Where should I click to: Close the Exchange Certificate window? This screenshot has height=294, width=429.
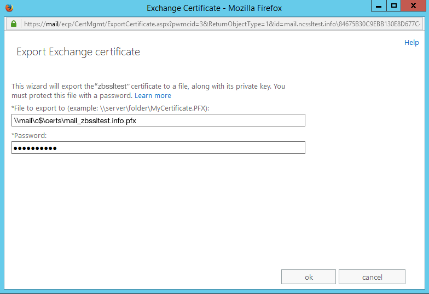tap(413, 6)
